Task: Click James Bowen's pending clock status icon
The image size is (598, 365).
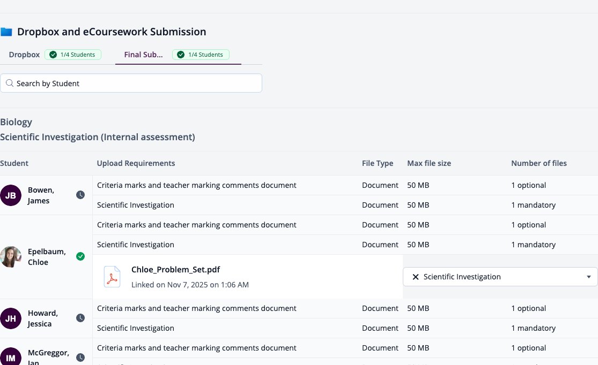Action: (x=80, y=195)
